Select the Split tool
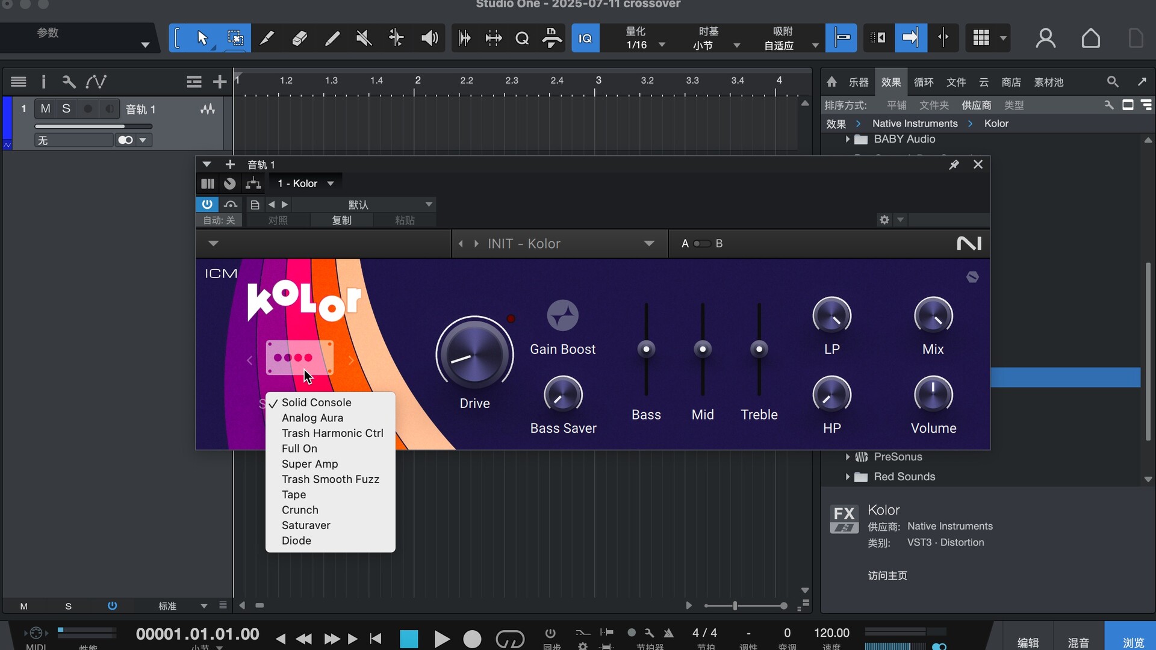The width and height of the screenshot is (1156, 650). (x=267, y=39)
